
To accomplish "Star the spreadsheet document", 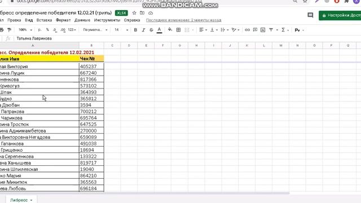I will pos(134,13).
